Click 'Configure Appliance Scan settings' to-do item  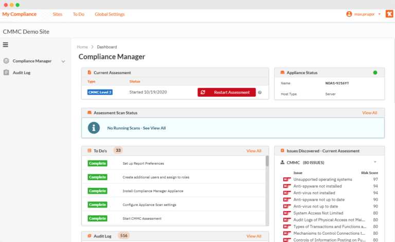click(x=149, y=205)
